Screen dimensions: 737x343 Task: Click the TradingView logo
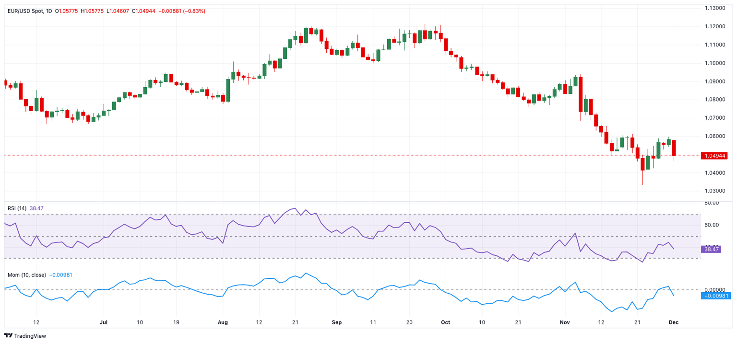(x=27, y=336)
